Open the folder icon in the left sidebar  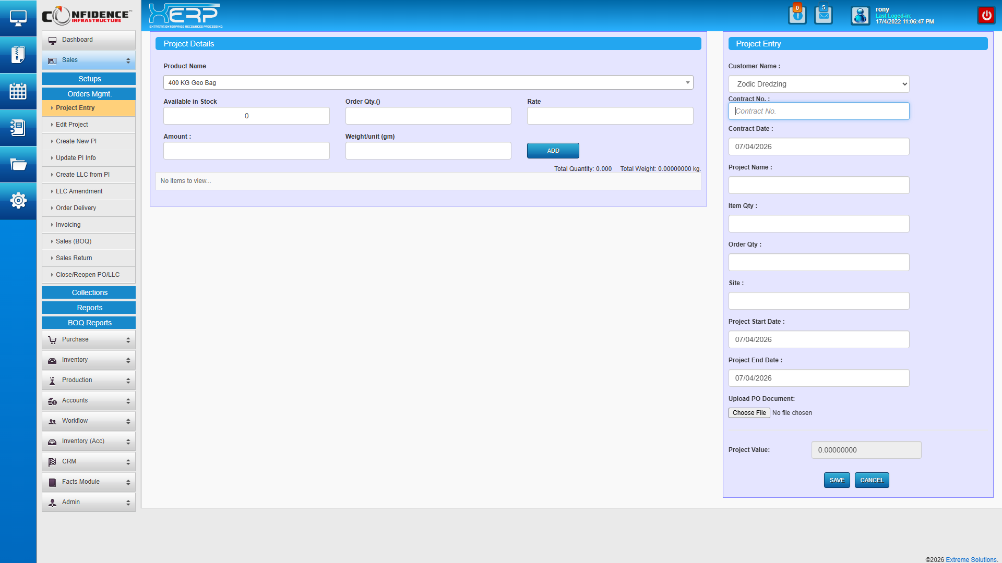click(x=18, y=164)
